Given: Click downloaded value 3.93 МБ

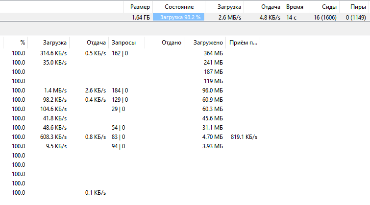Looking at the screenshot, I should click(x=212, y=146).
